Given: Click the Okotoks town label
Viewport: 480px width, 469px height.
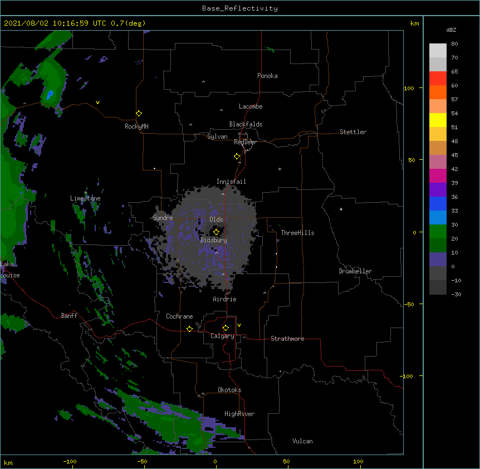Looking at the screenshot, I should coord(229,390).
